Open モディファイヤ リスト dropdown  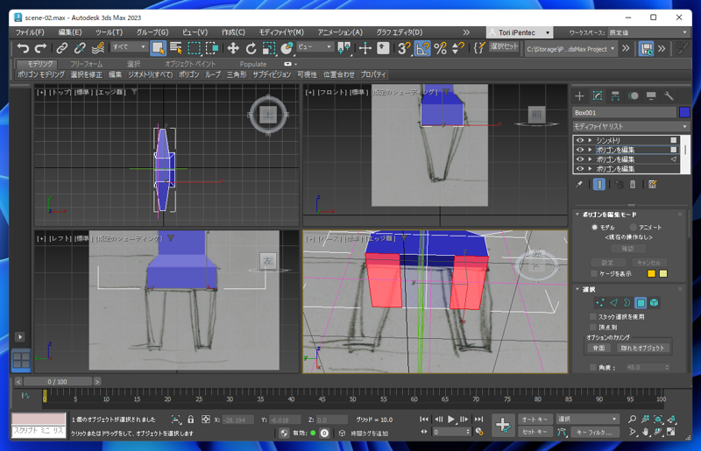coord(631,126)
